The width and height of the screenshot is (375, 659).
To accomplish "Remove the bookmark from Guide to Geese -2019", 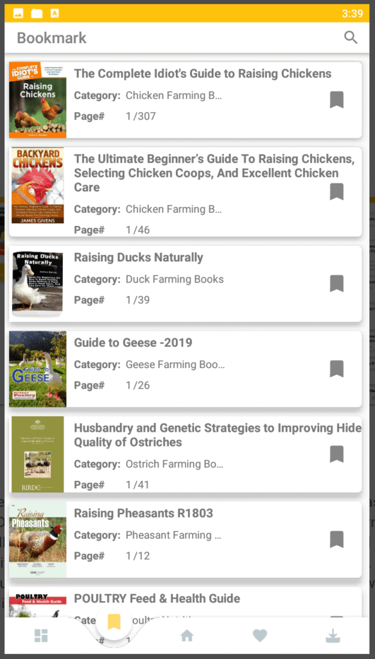I will pos(336,368).
